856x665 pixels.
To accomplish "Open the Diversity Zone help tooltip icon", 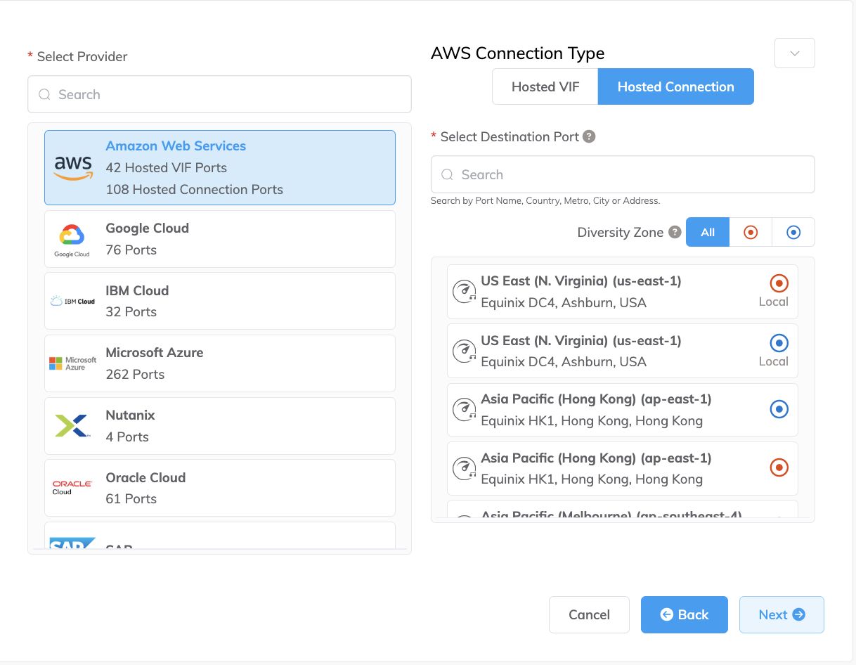I will point(675,231).
